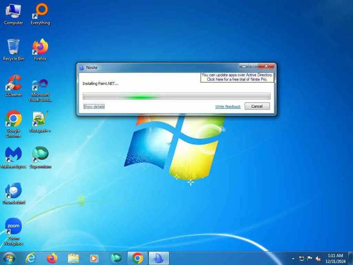The image size is (353, 265).
Task: Select the Malwarebytes desktop shortcut
Action: tap(13, 157)
